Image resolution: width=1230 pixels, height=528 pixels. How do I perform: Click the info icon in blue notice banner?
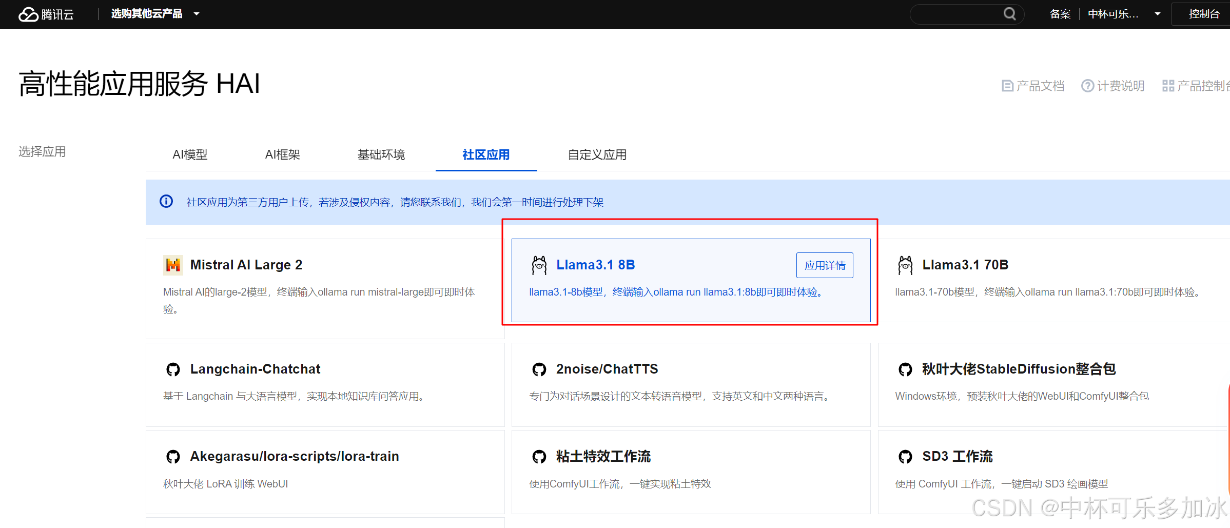tap(166, 201)
